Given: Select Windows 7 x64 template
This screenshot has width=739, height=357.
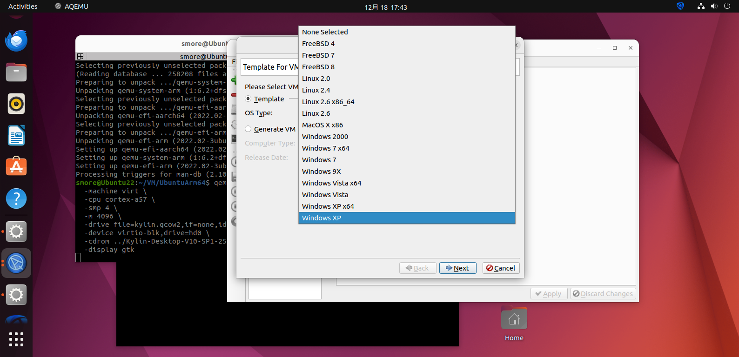Looking at the screenshot, I should tap(407, 148).
